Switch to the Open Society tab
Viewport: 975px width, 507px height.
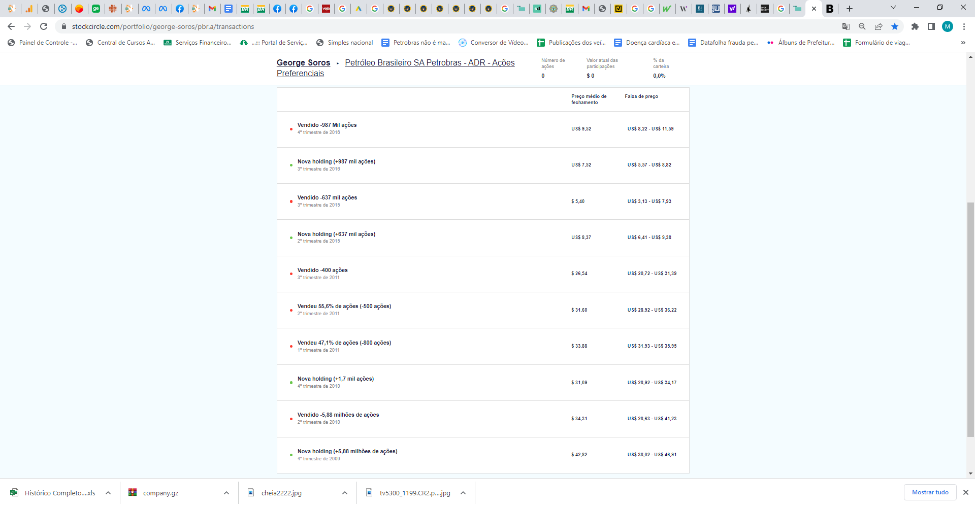click(765, 9)
